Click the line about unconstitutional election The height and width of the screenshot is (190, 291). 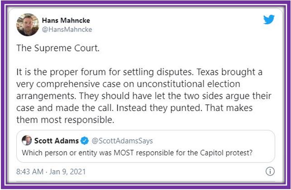click(x=128, y=84)
